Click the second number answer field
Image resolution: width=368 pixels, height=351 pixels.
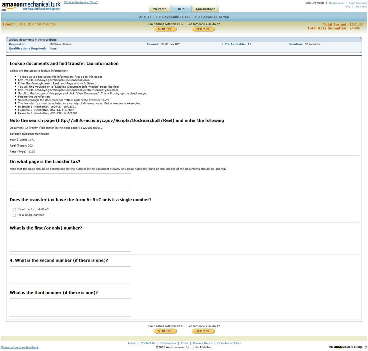pyautogui.click(x=70, y=275)
